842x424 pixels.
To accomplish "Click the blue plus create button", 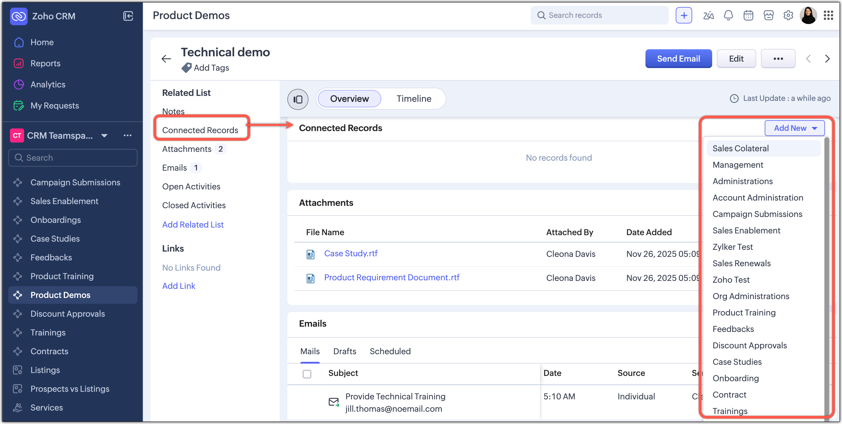I will [684, 15].
